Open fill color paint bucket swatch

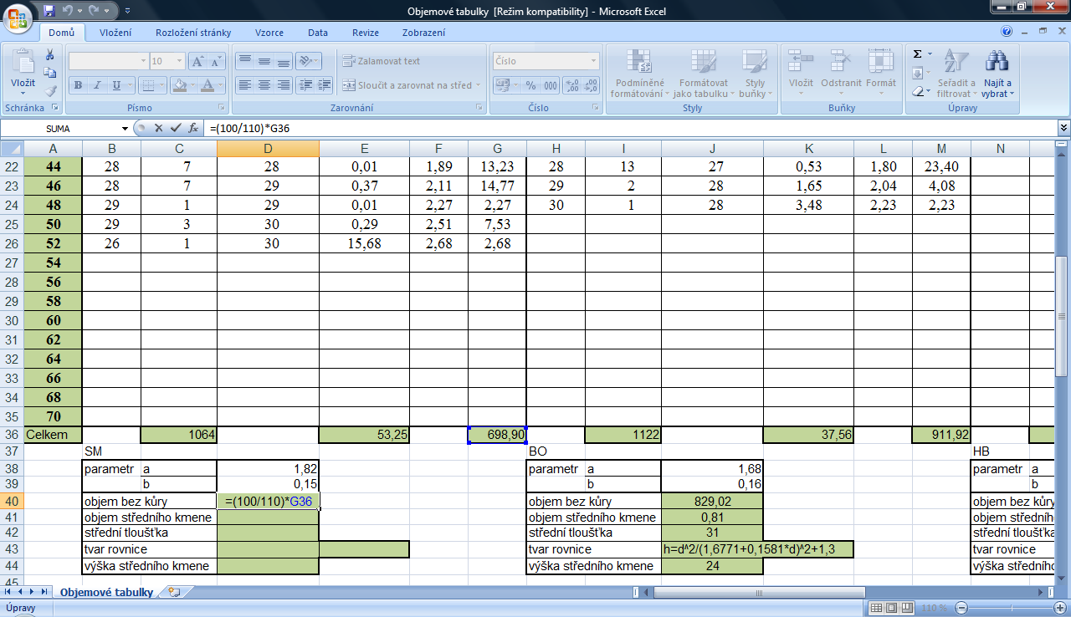[178, 85]
